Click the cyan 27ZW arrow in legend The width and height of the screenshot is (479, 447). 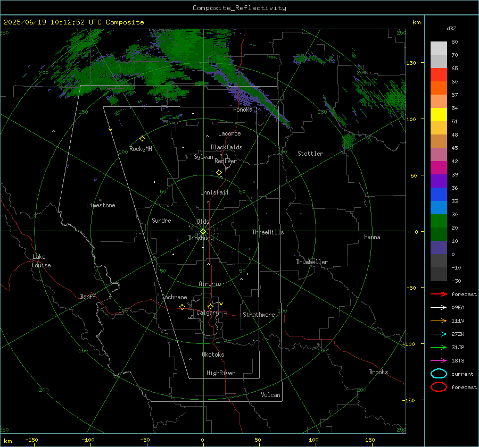(439, 334)
